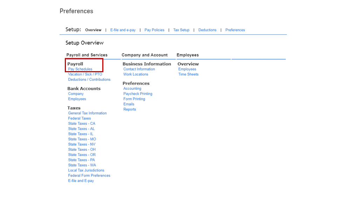Switch to the Pay Policies tab
350x197 pixels.
point(154,30)
